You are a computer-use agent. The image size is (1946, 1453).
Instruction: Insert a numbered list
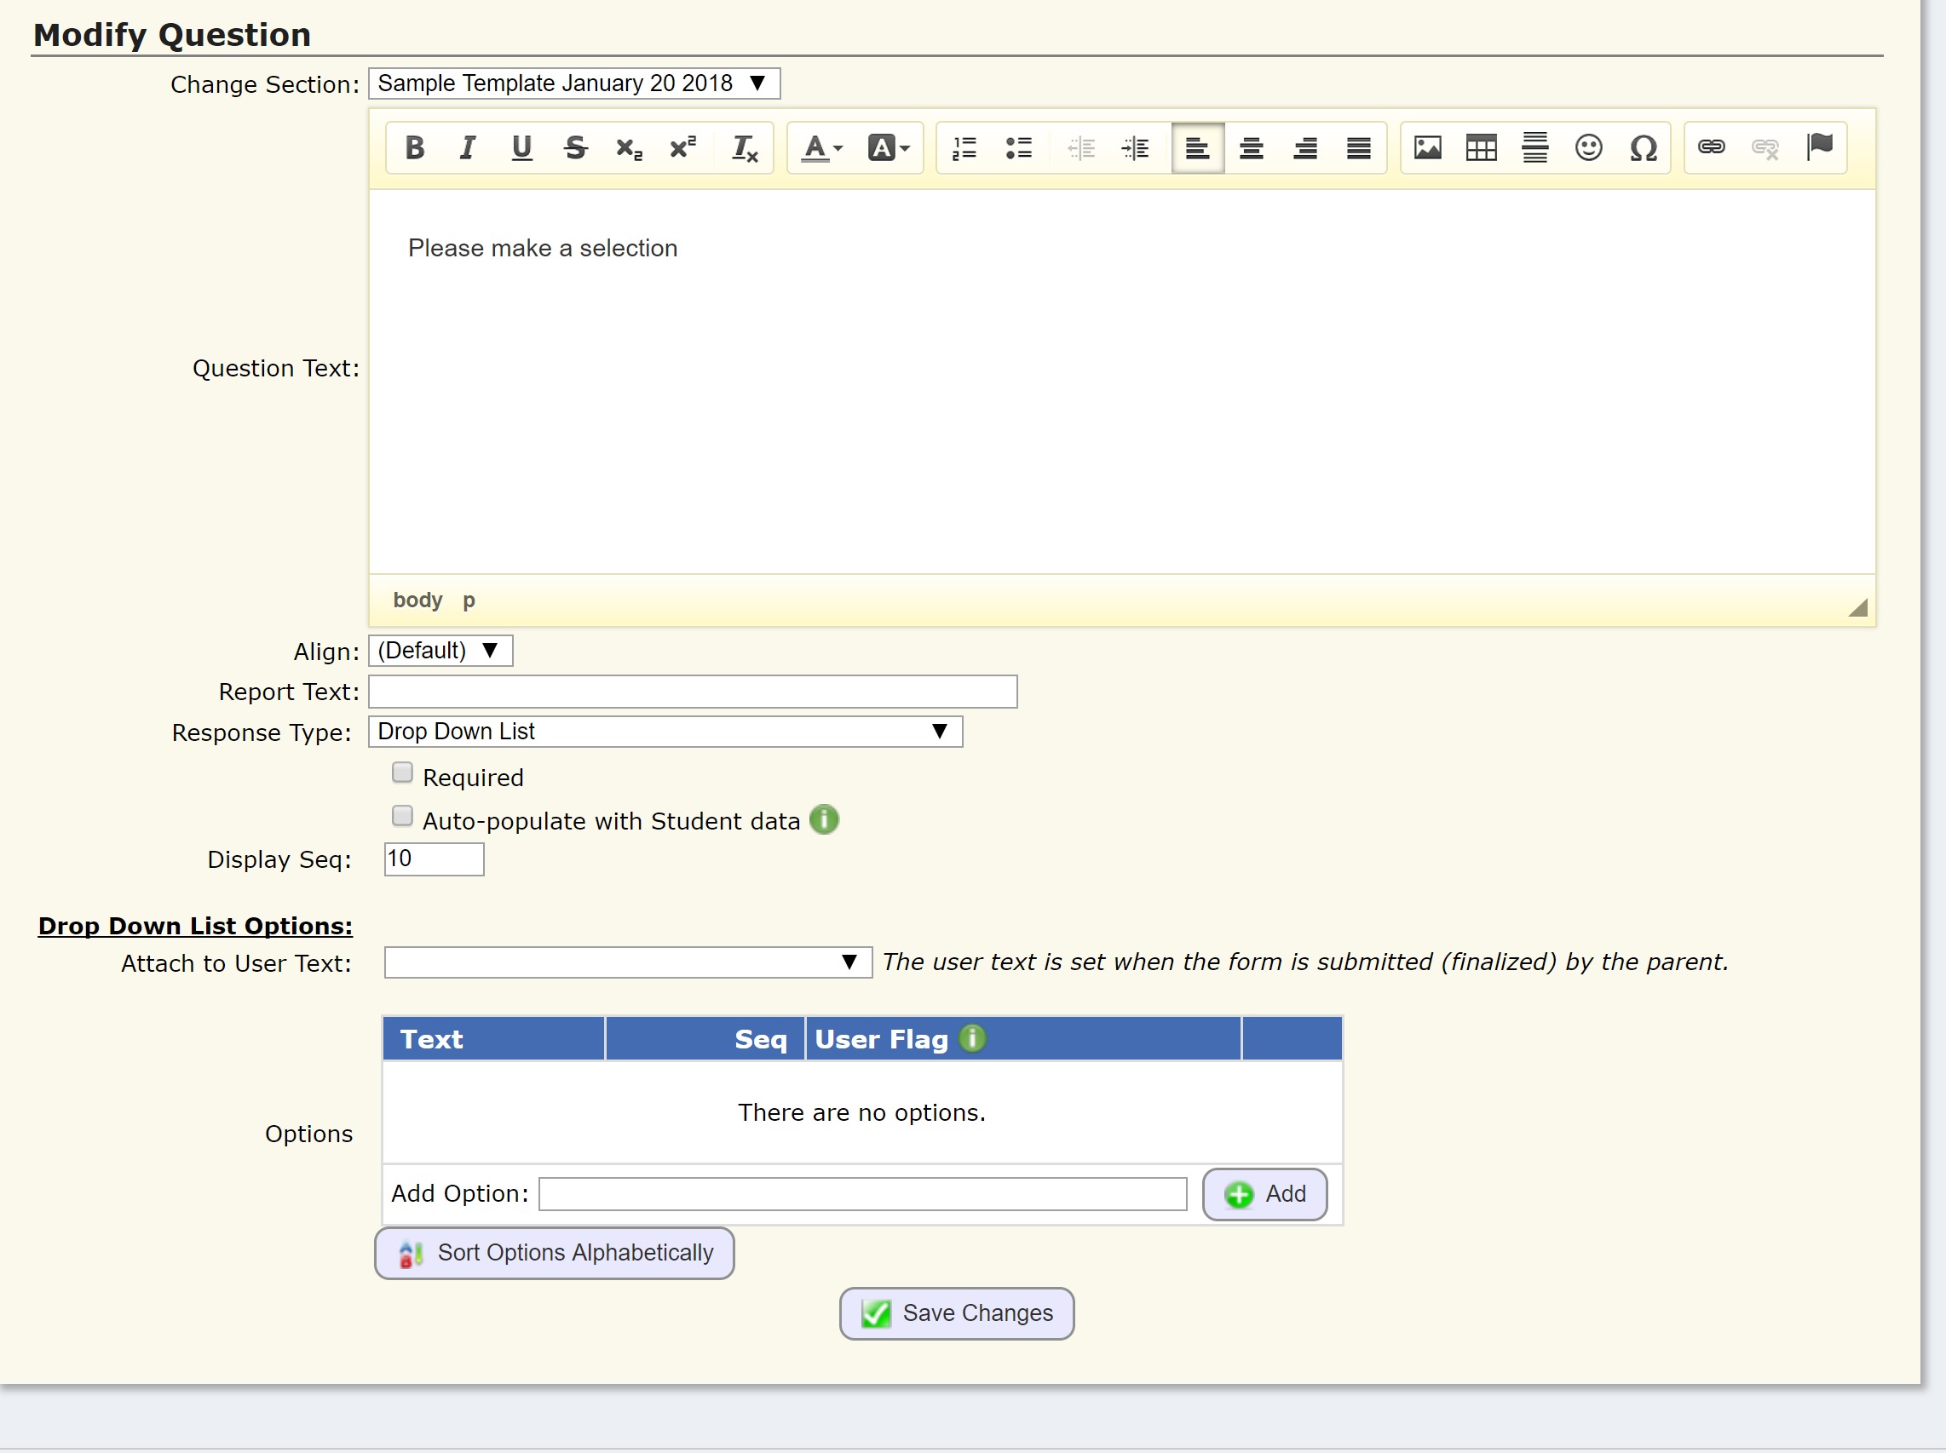pos(964,147)
